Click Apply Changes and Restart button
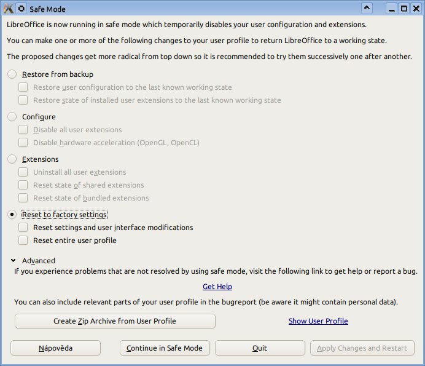425x366 pixels. click(x=362, y=348)
